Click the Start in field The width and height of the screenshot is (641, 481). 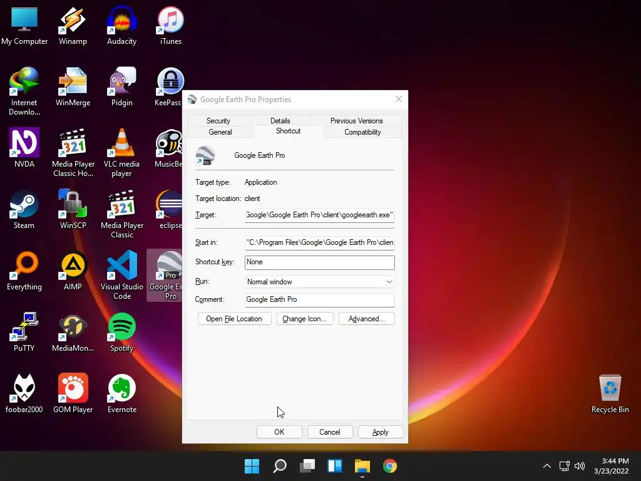[320, 242]
